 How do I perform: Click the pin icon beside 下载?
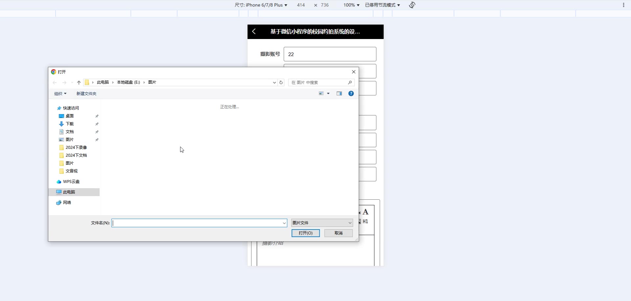click(97, 124)
